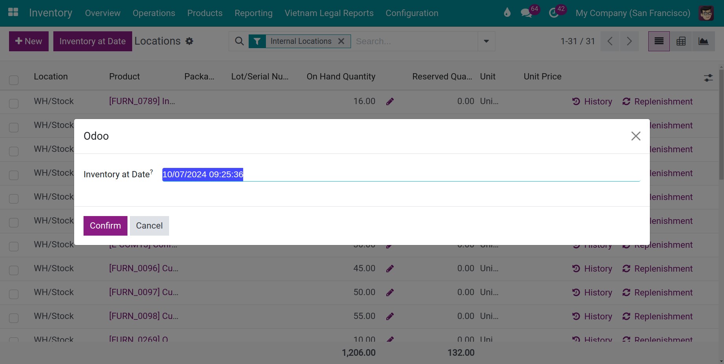Click the 16.00 quantity cell
Viewport: 724px width, 364px height.
tap(364, 101)
